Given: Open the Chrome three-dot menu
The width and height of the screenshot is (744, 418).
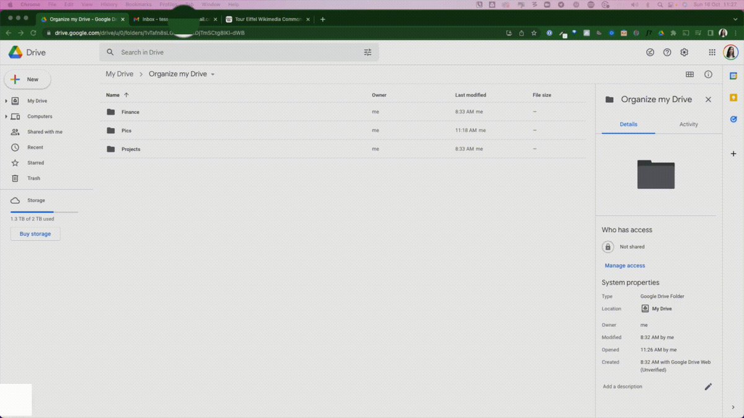Looking at the screenshot, I should pos(737,33).
